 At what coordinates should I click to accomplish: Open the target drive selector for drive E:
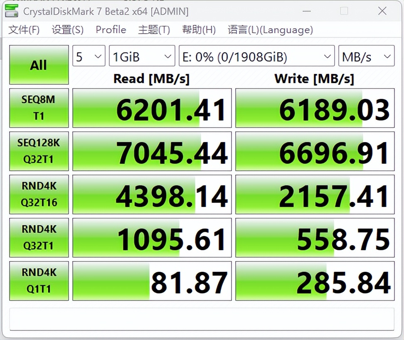pyautogui.click(x=256, y=56)
